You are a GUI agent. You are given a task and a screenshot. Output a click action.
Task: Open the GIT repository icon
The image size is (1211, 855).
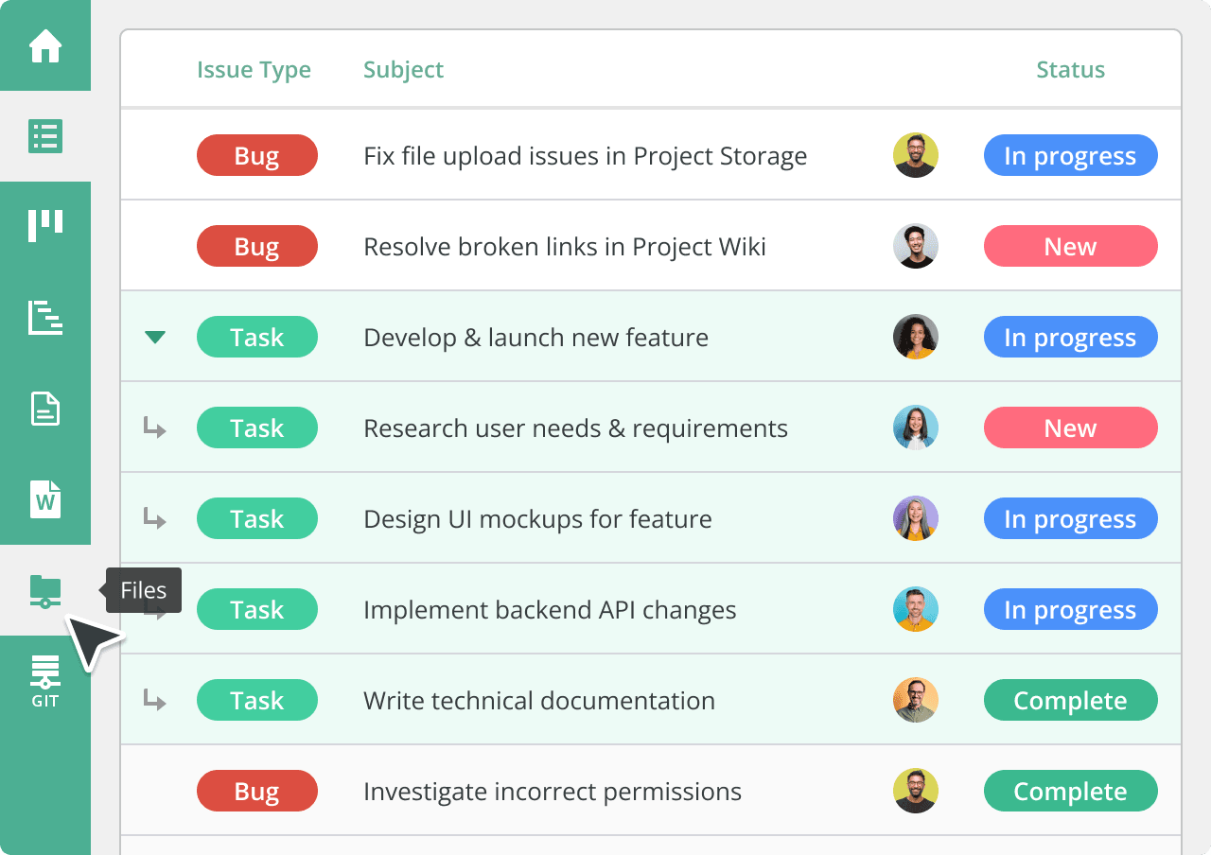(45, 681)
